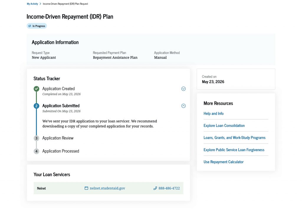
Task: Click the Application Processed step label
Action: [61, 151]
